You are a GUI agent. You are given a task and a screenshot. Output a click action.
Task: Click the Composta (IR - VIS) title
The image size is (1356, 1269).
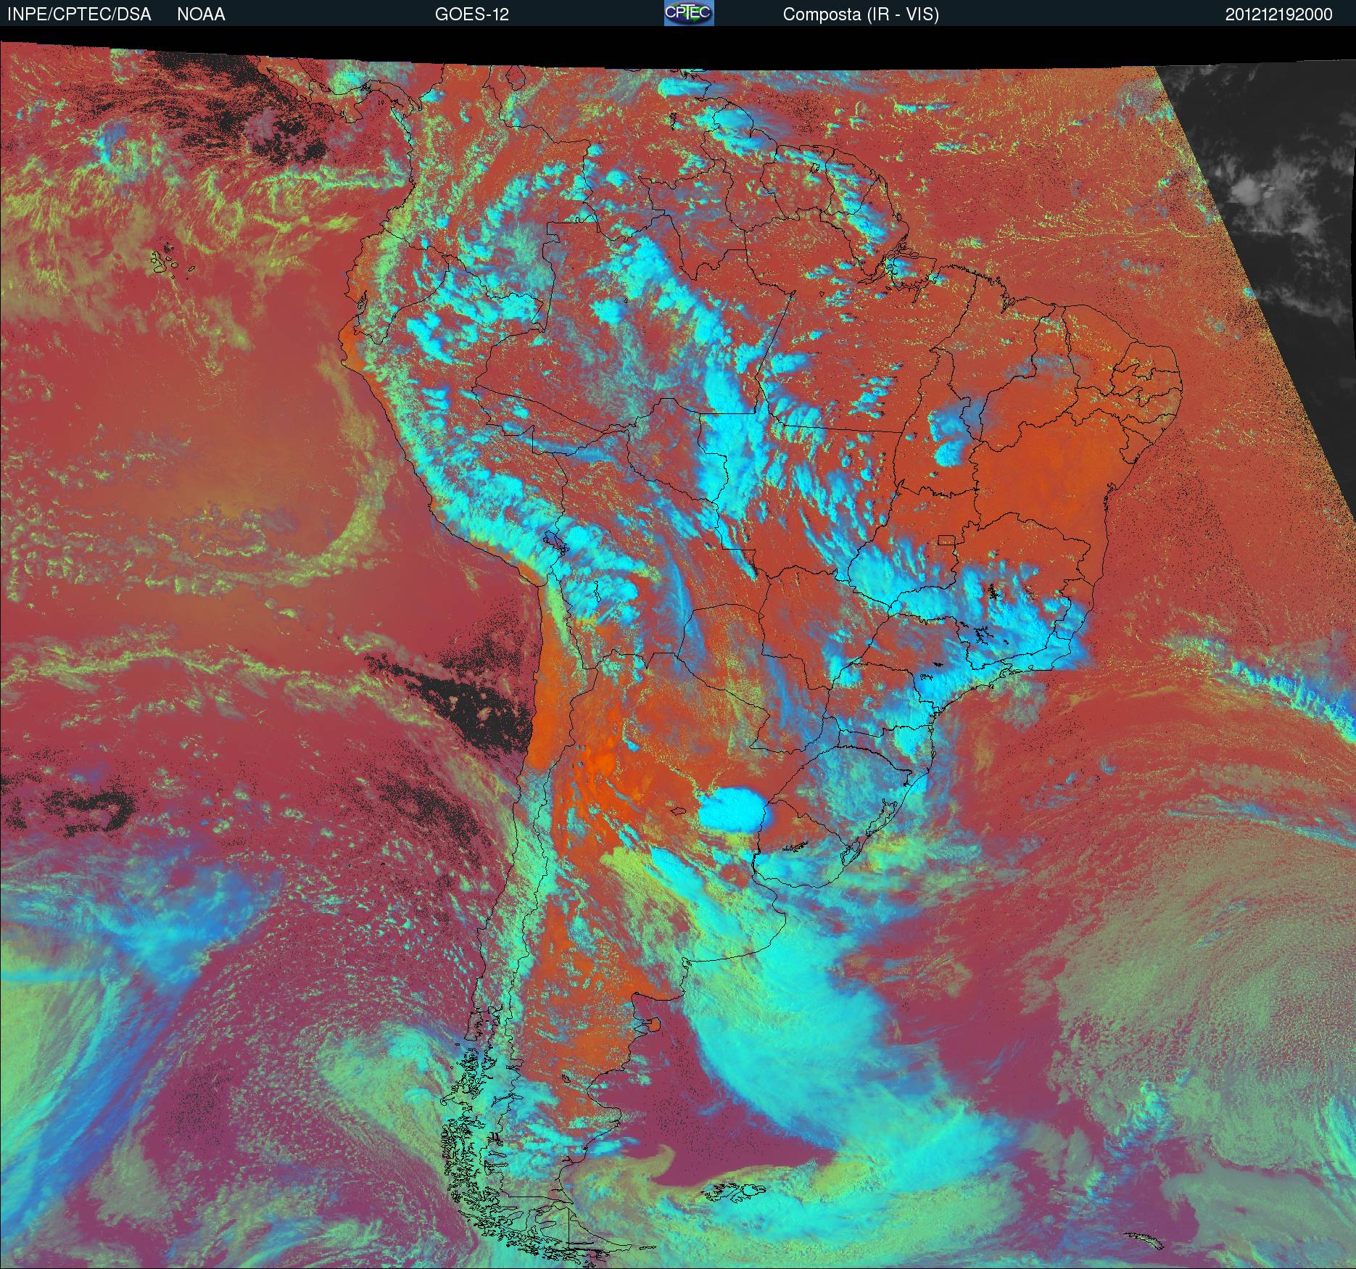[861, 15]
